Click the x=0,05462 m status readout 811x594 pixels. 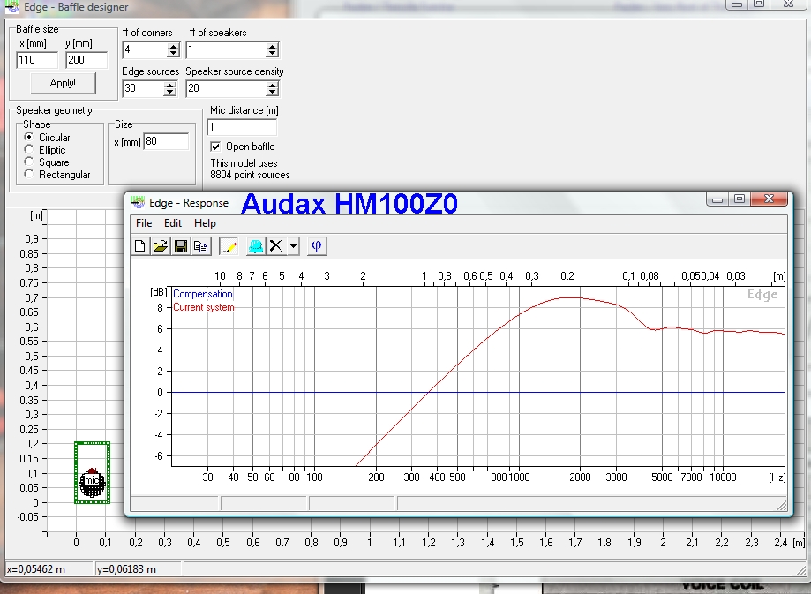36,569
